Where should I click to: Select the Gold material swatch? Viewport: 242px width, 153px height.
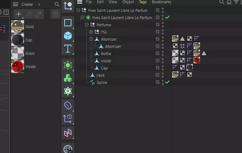pos(18,27)
